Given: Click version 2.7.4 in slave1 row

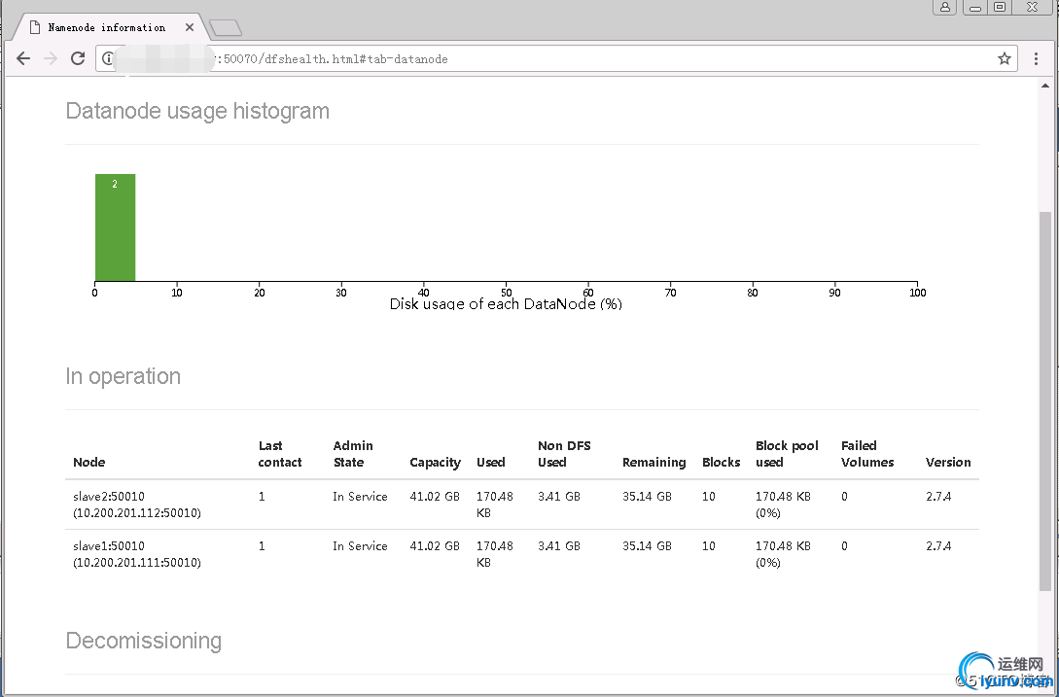Looking at the screenshot, I should (x=938, y=545).
